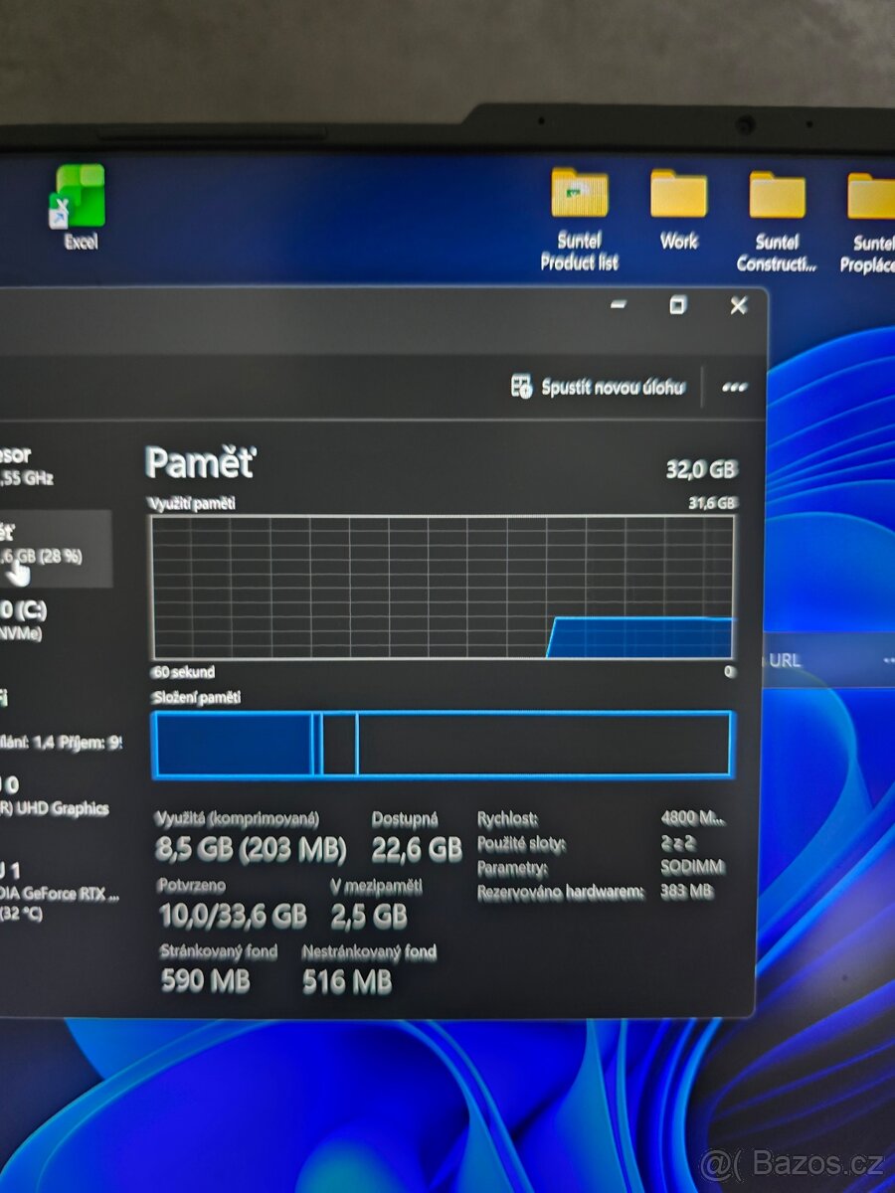Click the run-new-task icon beside Spustít novou úlohu
This screenshot has width=895, height=1193.
point(520,386)
